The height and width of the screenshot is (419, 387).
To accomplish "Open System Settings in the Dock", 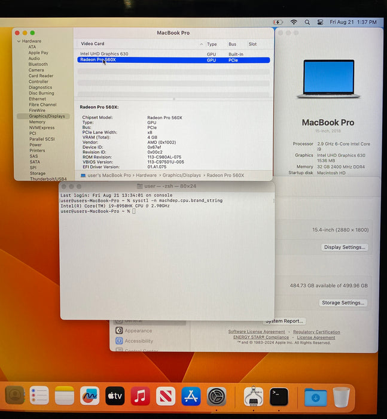I will click(x=217, y=396).
